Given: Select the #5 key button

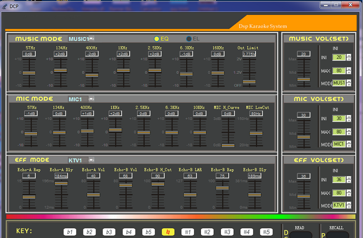Looking at the screenshot, I should (x=266, y=232).
